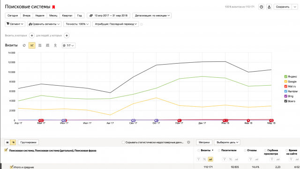
Task: Expand the arrow next to Сохранить
Action: (295, 7)
